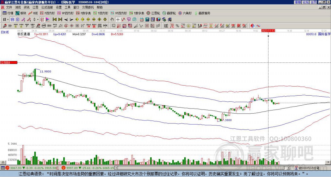The width and height of the screenshot is (331, 177).
Task: Click the red save disk icon
Action: [158, 19]
